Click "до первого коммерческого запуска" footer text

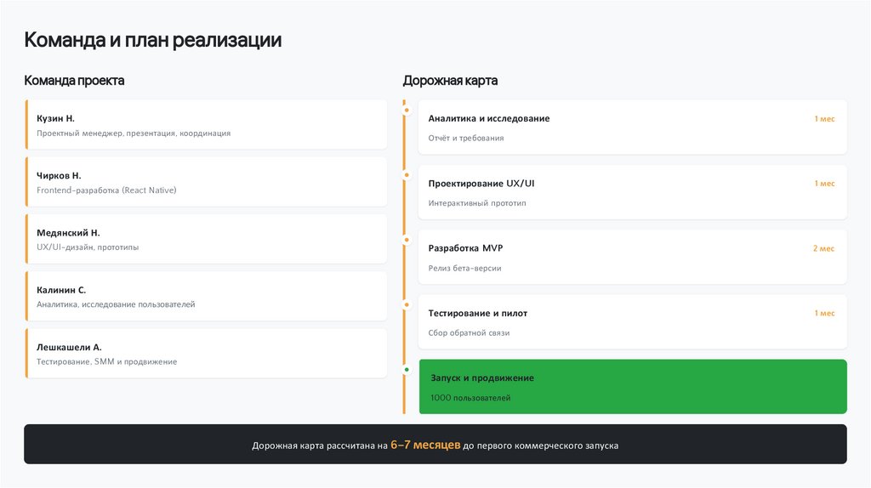click(540, 445)
